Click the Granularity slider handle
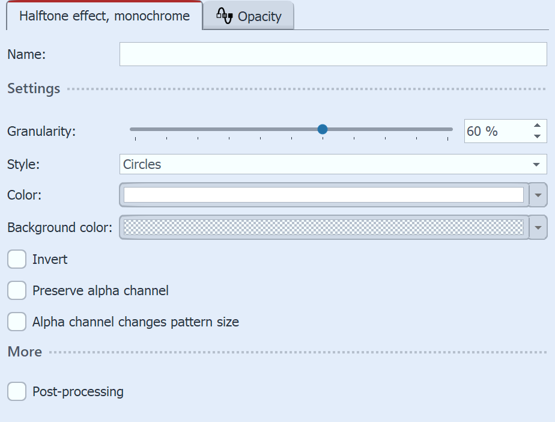 coord(323,129)
